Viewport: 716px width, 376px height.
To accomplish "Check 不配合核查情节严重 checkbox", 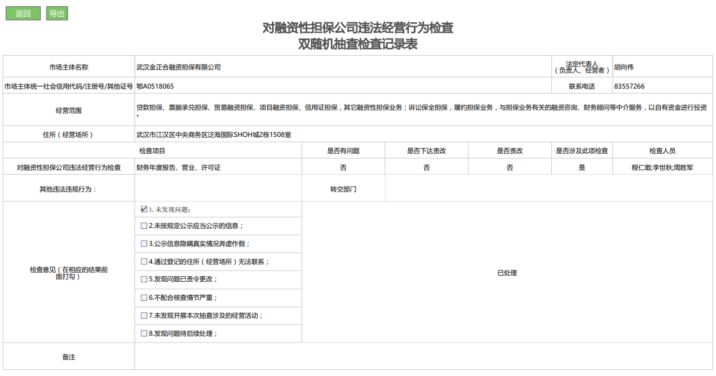I will (x=144, y=297).
